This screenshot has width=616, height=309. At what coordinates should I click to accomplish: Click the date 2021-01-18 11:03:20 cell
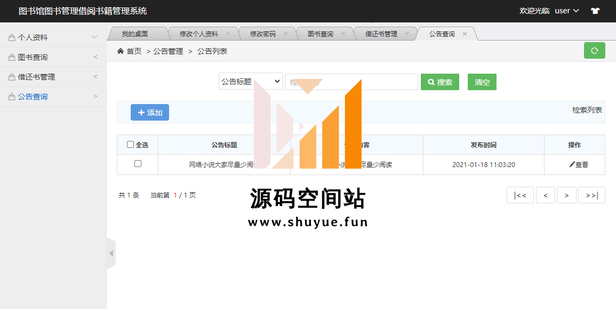[x=484, y=165]
